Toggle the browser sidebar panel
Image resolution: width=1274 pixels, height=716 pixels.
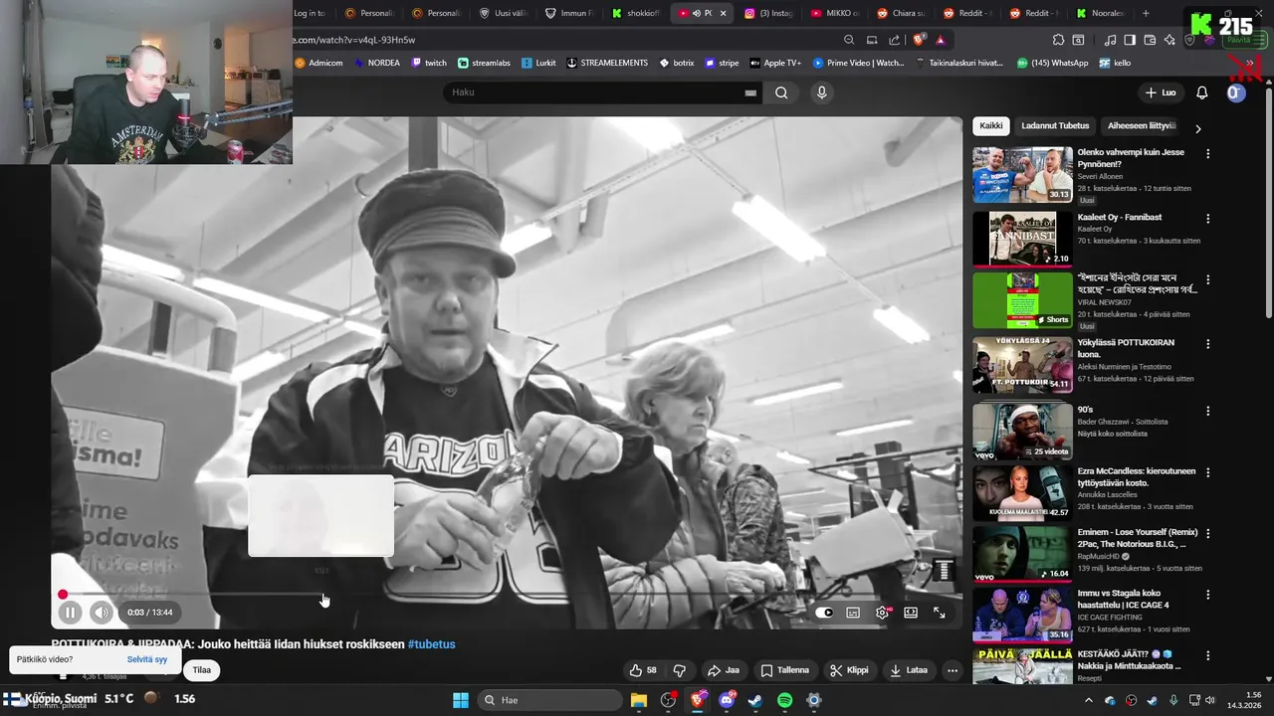[1130, 40]
